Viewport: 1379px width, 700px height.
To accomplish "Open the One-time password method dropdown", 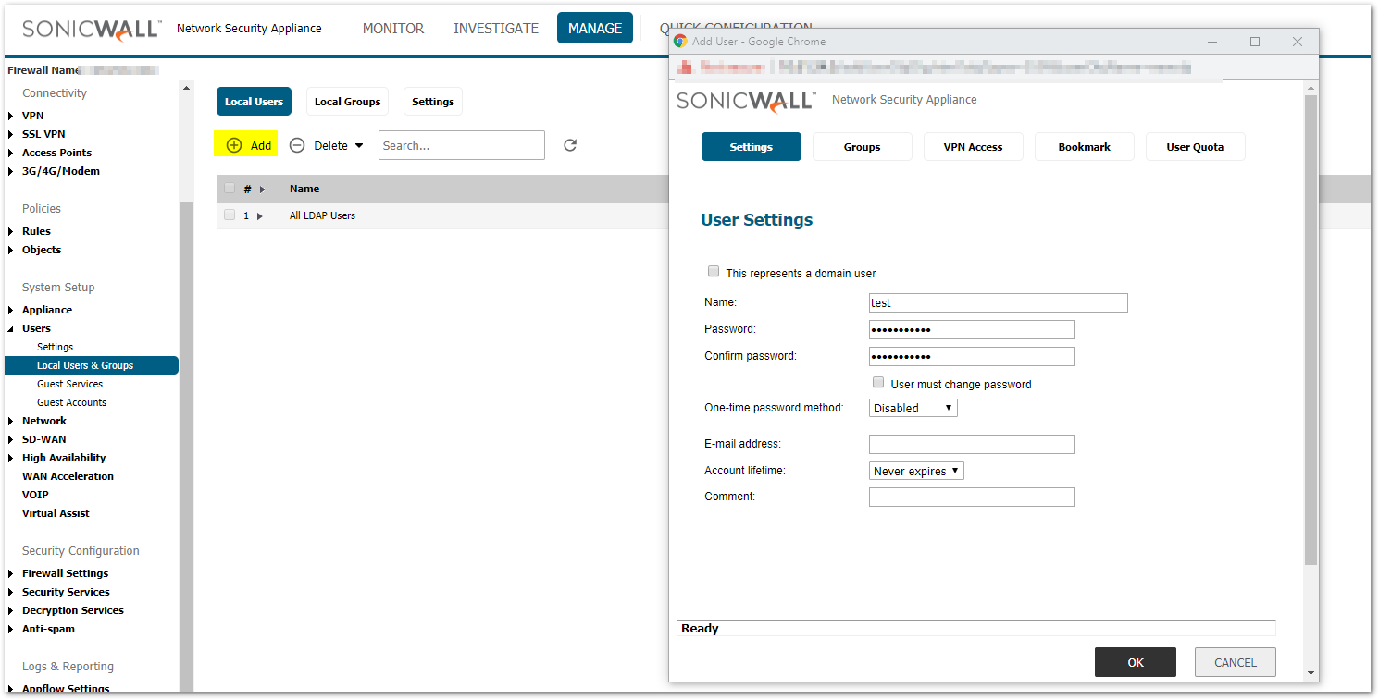I will tap(913, 408).
